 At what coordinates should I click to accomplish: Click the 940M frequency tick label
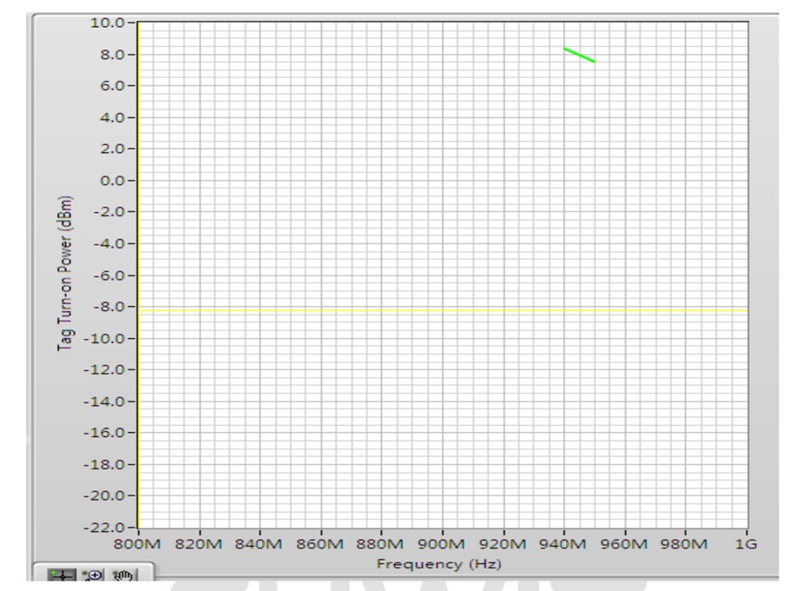pyautogui.click(x=565, y=545)
